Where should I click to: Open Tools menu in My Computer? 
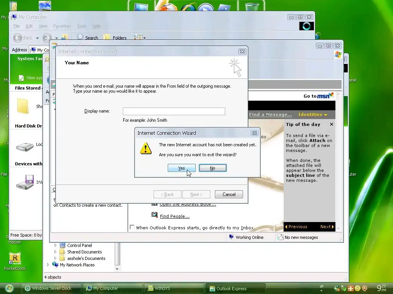pyautogui.click(x=81, y=26)
